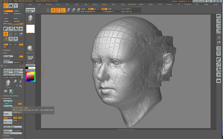Screen dimensions: 223x139
Task: Toggle the Zadd mode button
Action: pyautogui.click(x=104, y=9)
